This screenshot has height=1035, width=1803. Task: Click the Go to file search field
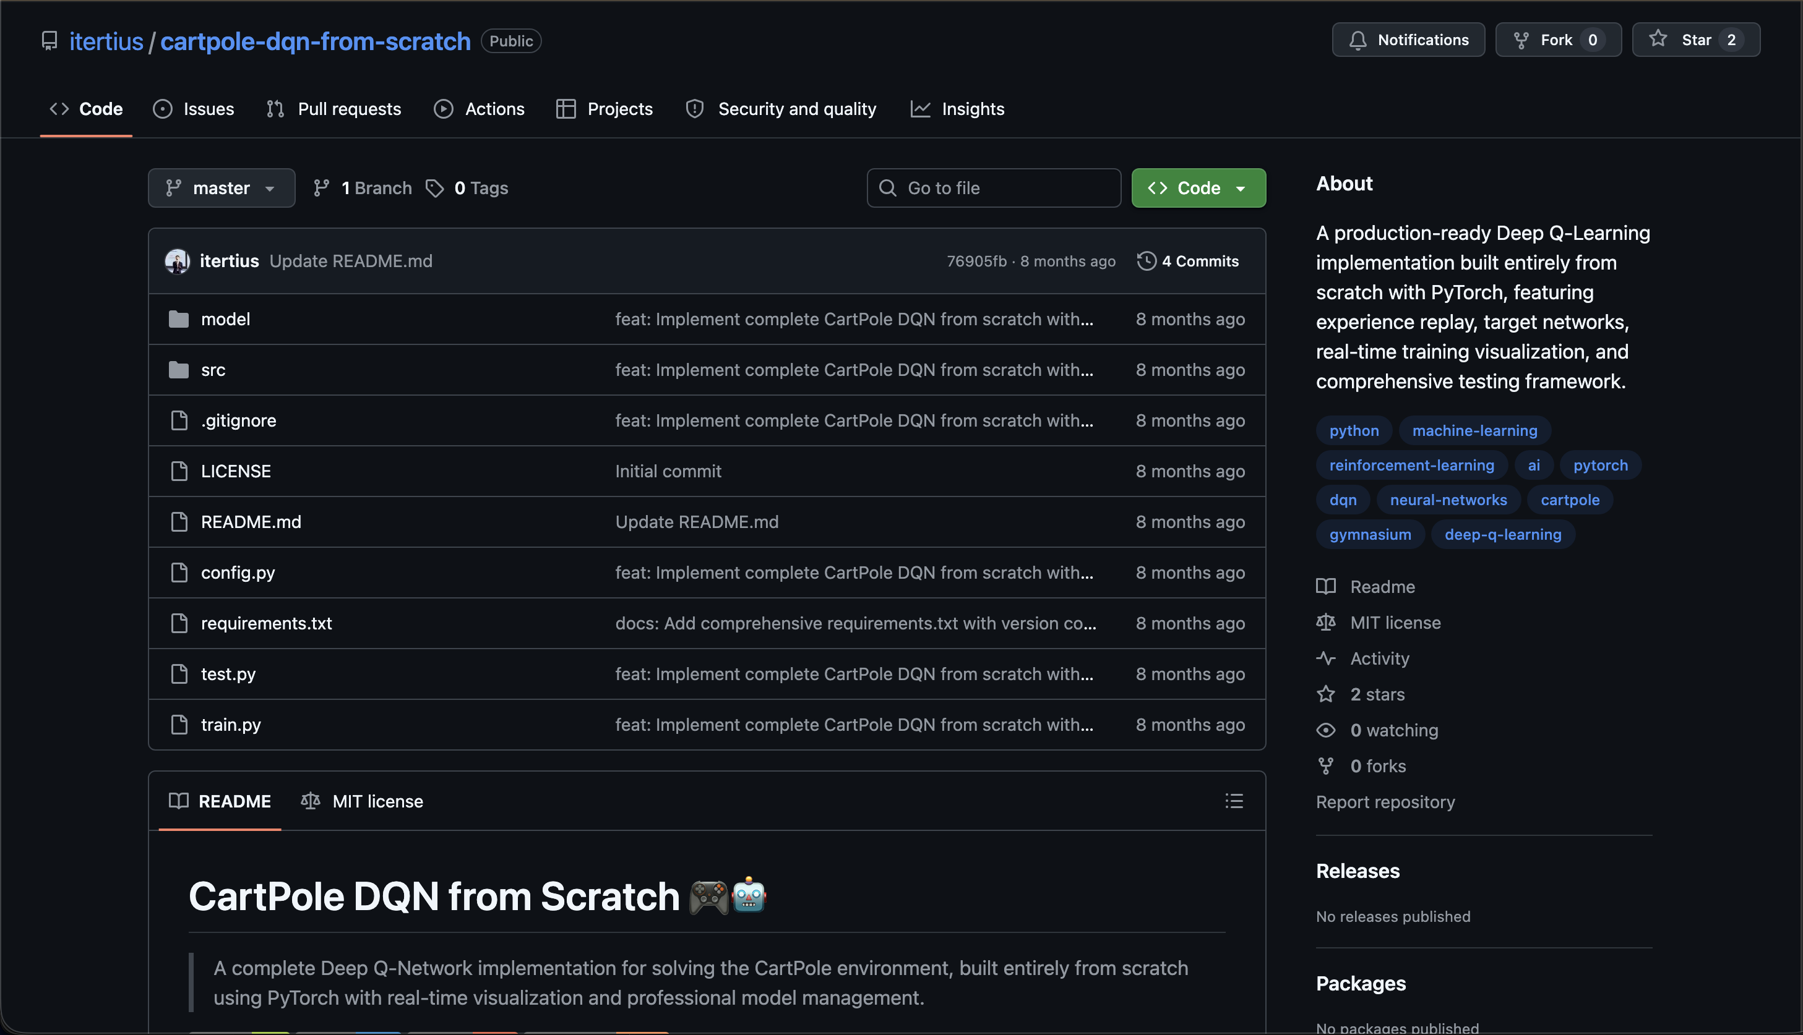pyautogui.click(x=994, y=188)
